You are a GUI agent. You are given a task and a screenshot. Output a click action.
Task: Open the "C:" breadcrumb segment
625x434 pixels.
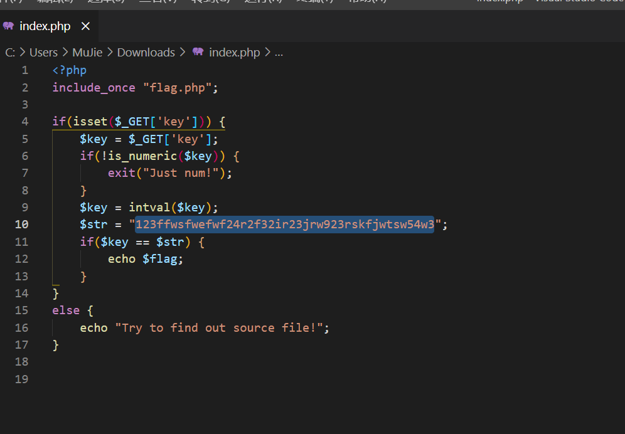pyautogui.click(x=10, y=53)
